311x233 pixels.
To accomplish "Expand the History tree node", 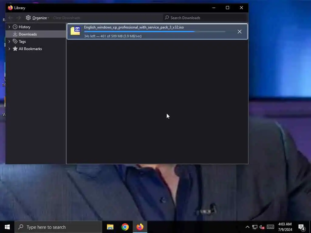I will (9, 27).
